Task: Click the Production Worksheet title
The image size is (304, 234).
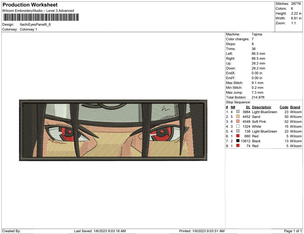Action: 29,5
